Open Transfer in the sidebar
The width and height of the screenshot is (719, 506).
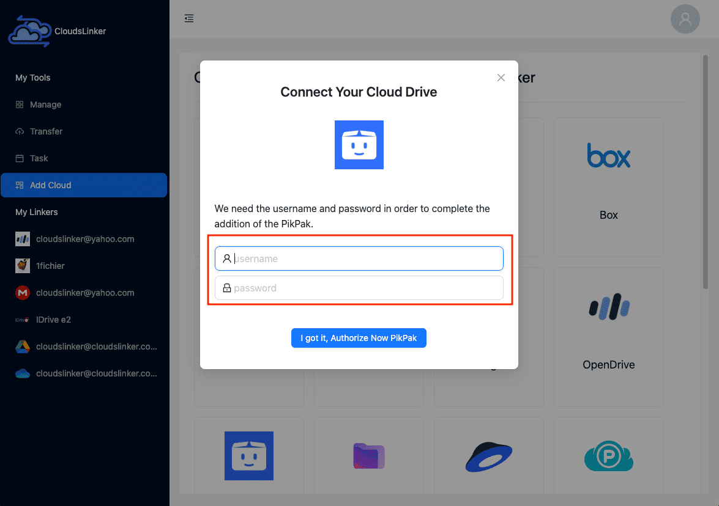pyautogui.click(x=83, y=131)
